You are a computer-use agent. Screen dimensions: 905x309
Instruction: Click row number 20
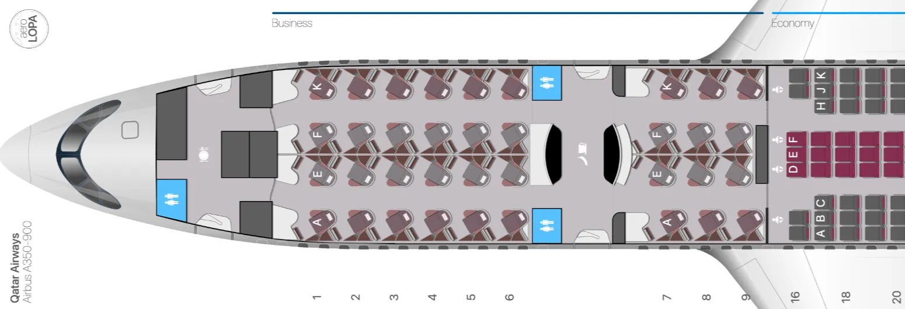(896, 297)
